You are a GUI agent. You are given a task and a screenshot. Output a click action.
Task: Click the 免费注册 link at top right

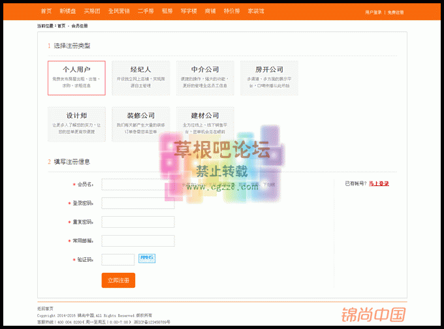(396, 12)
